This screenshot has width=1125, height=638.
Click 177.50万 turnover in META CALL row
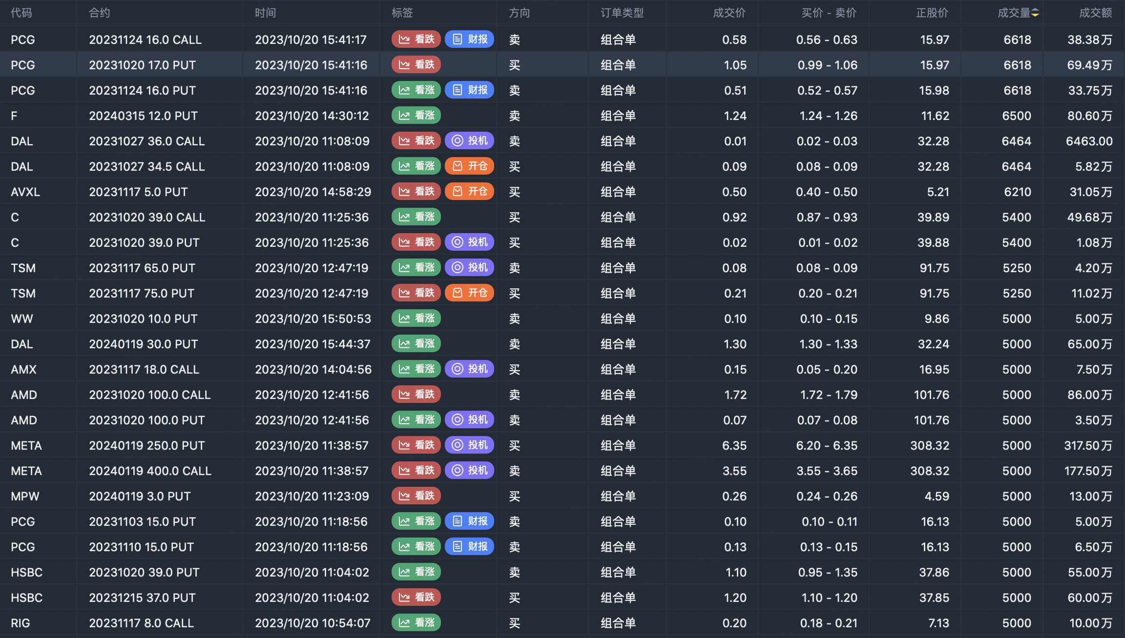pyautogui.click(x=1088, y=471)
